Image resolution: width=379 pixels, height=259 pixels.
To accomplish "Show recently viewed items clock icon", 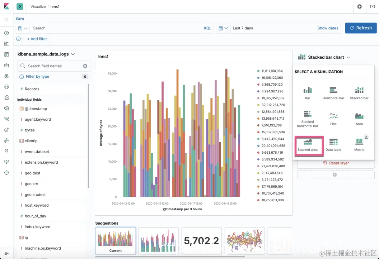I will point(6,20).
